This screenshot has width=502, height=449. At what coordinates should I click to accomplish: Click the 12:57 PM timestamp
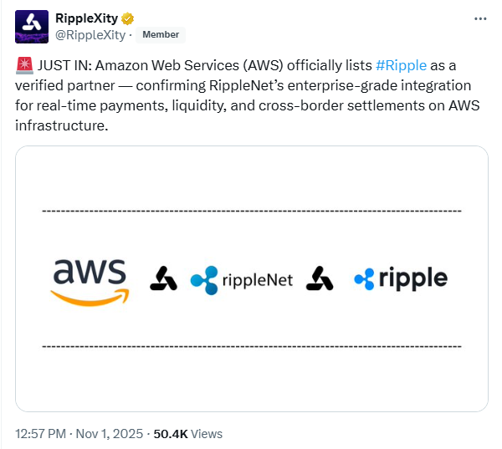41,433
